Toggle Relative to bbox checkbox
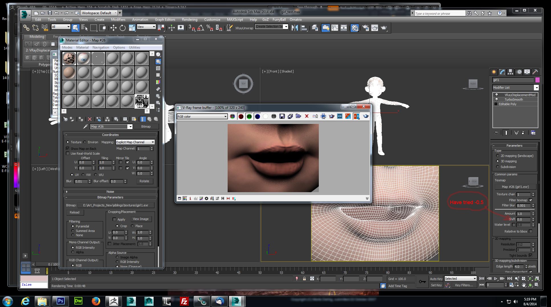This screenshot has width=551, height=307. 530,231
